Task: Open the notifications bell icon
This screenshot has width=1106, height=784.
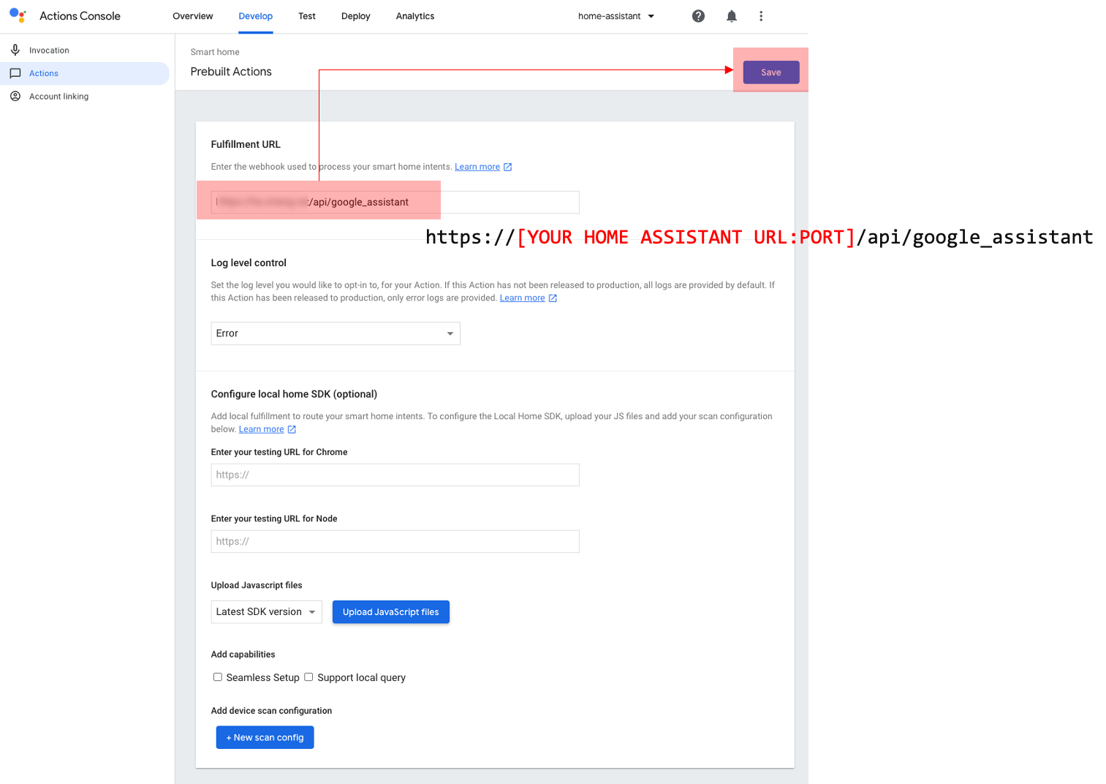Action: tap(731, 16)
